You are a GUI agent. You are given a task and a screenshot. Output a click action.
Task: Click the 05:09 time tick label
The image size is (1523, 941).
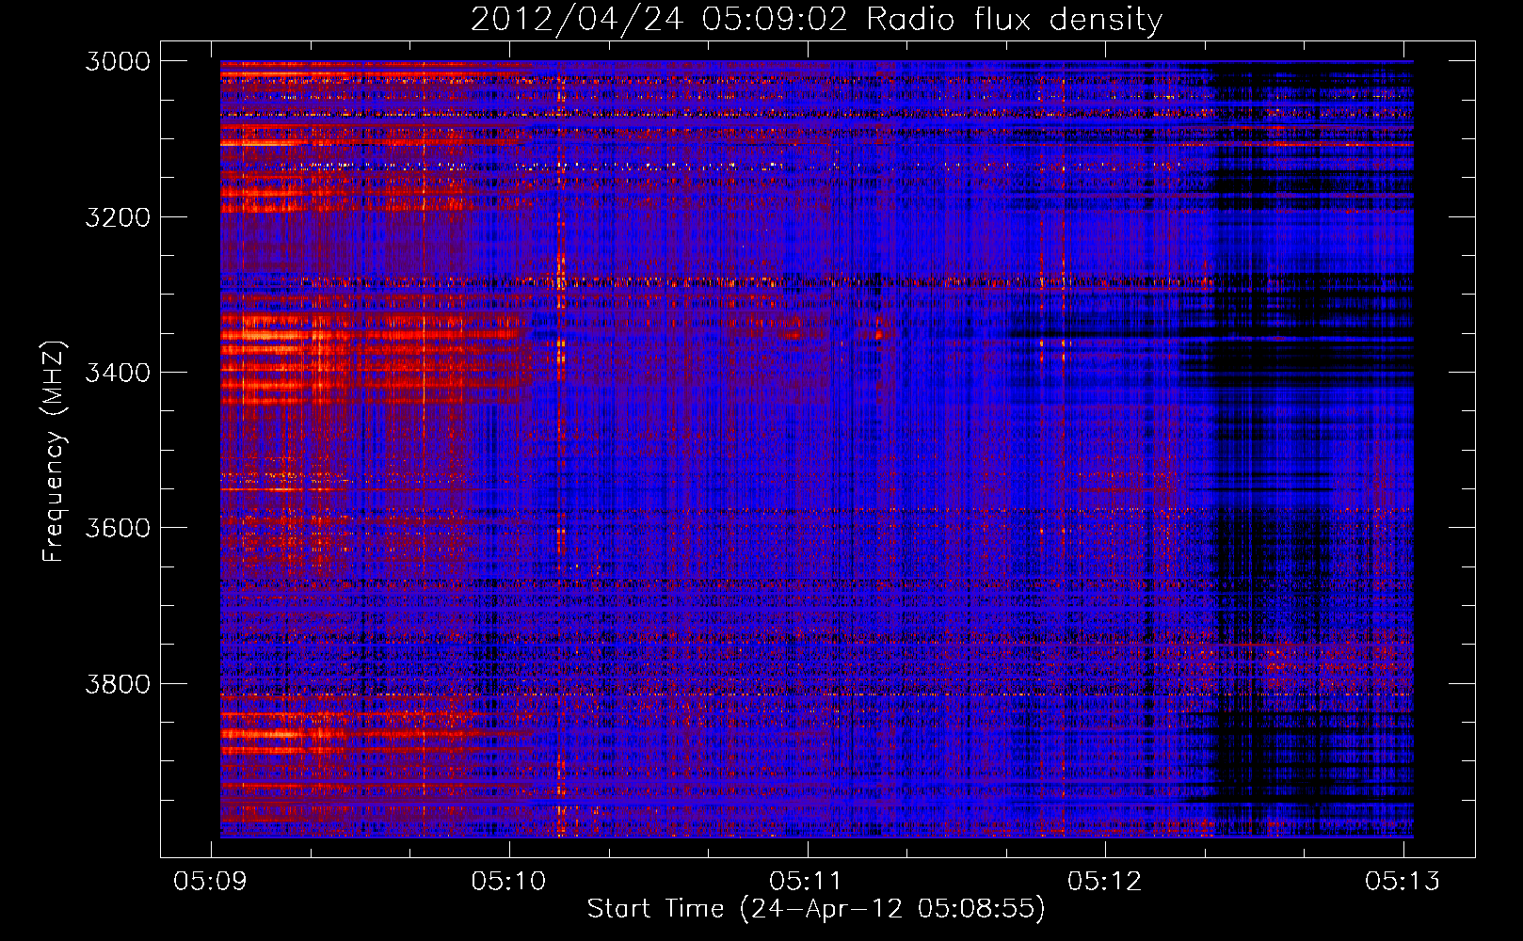(211, 881)
